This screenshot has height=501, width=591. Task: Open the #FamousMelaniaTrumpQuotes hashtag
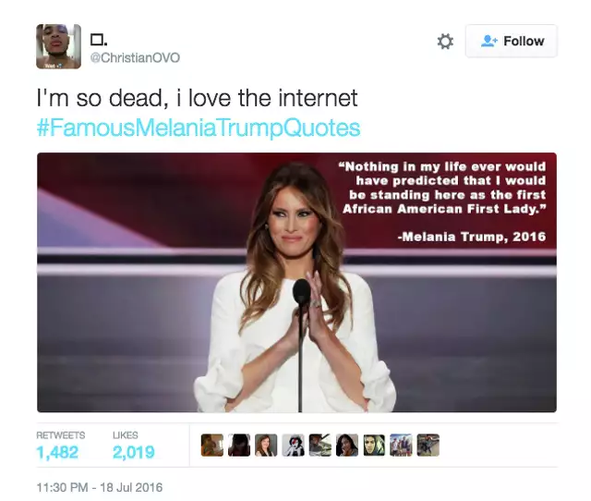(199, 128)
